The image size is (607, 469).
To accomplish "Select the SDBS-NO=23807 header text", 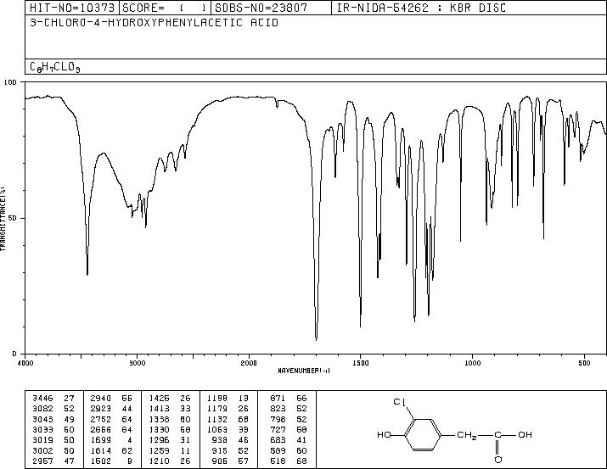I will point(261,8).
